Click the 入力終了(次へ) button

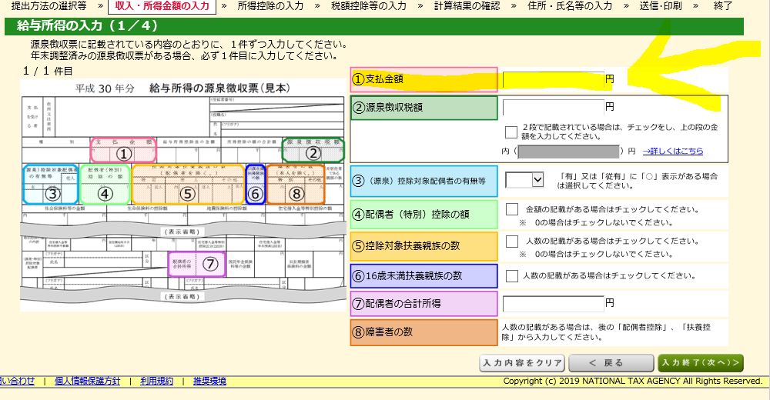click(x=700, y=363)
